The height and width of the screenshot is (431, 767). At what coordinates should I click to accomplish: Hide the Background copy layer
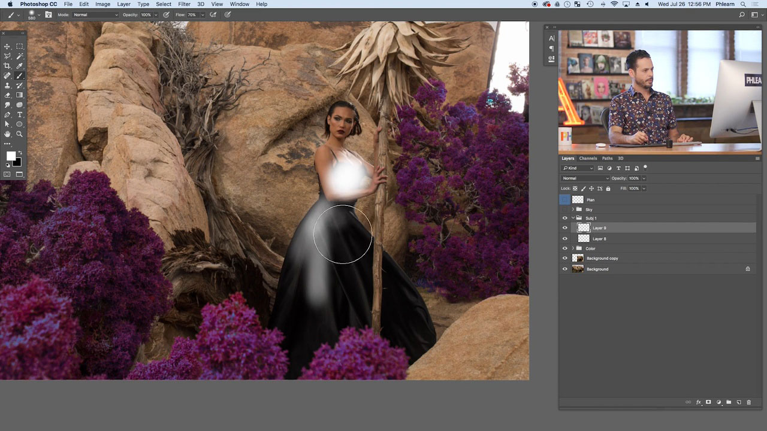[x=564, y=259]
